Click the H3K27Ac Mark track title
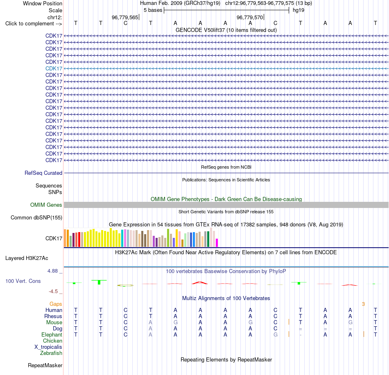The height and width of the screenshot is (375, 389). 226,253
